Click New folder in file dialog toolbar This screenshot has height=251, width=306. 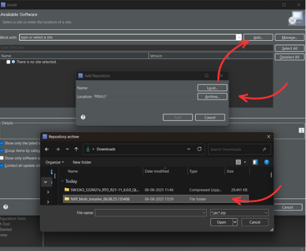pyautogui.click(x=82, y=162)
